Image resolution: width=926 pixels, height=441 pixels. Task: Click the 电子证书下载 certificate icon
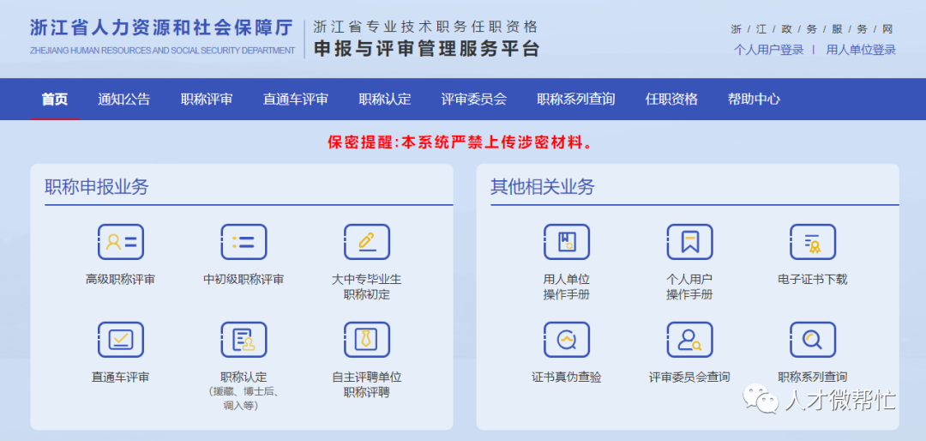(x=813, y=242)
